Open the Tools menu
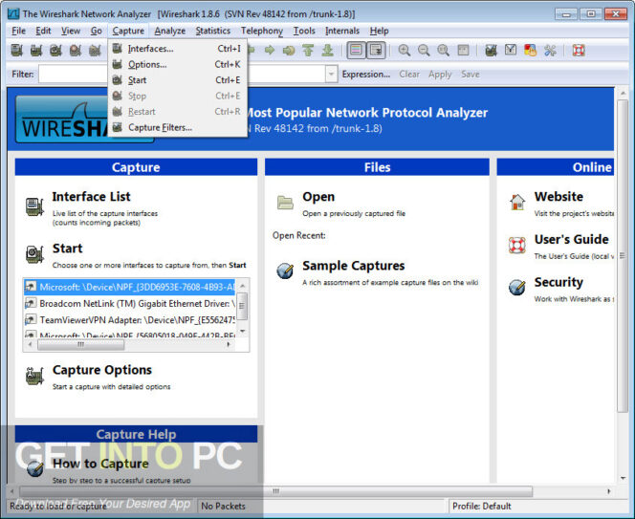 (304, 31)
